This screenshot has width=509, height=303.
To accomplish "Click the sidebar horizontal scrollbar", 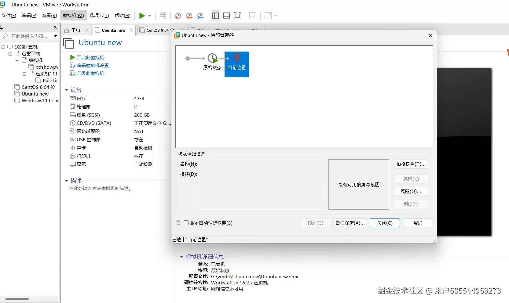I will pos(17,298).
